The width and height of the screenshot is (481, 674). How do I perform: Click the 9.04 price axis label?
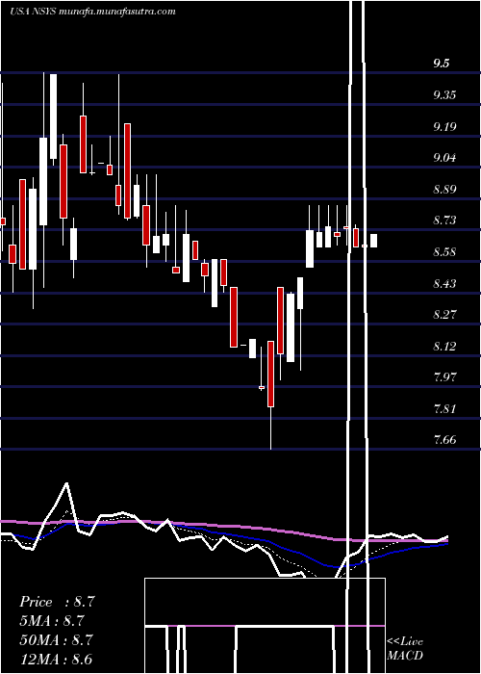[x=444, y=158]
